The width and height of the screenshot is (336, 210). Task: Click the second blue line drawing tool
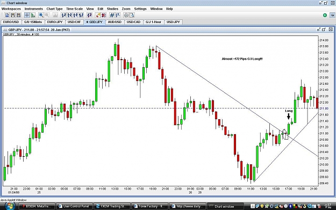(69, 15)
